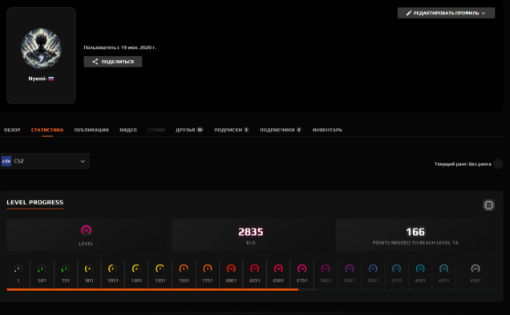Go to the Видео tab
This screenshot has height=315, width=510.
128,130
